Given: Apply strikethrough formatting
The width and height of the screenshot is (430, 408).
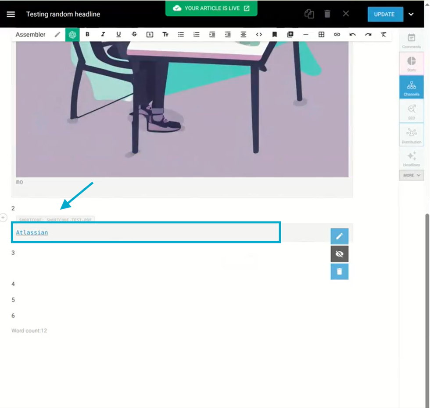Looking at the screenshot, I should (134, 35).
